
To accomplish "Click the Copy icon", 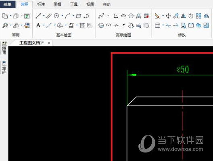I will (5, 16).
